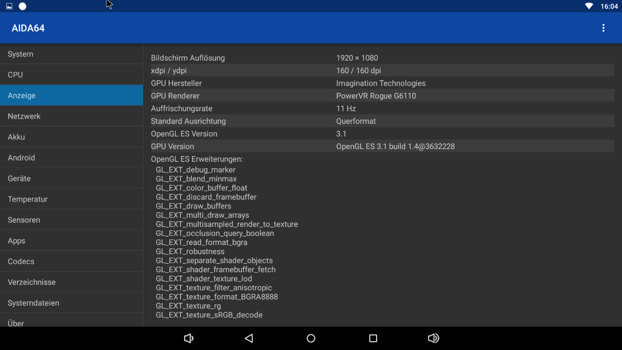Select the GPU Hersteller label
This screenshot has height=350, width=622.
(176, 83)
